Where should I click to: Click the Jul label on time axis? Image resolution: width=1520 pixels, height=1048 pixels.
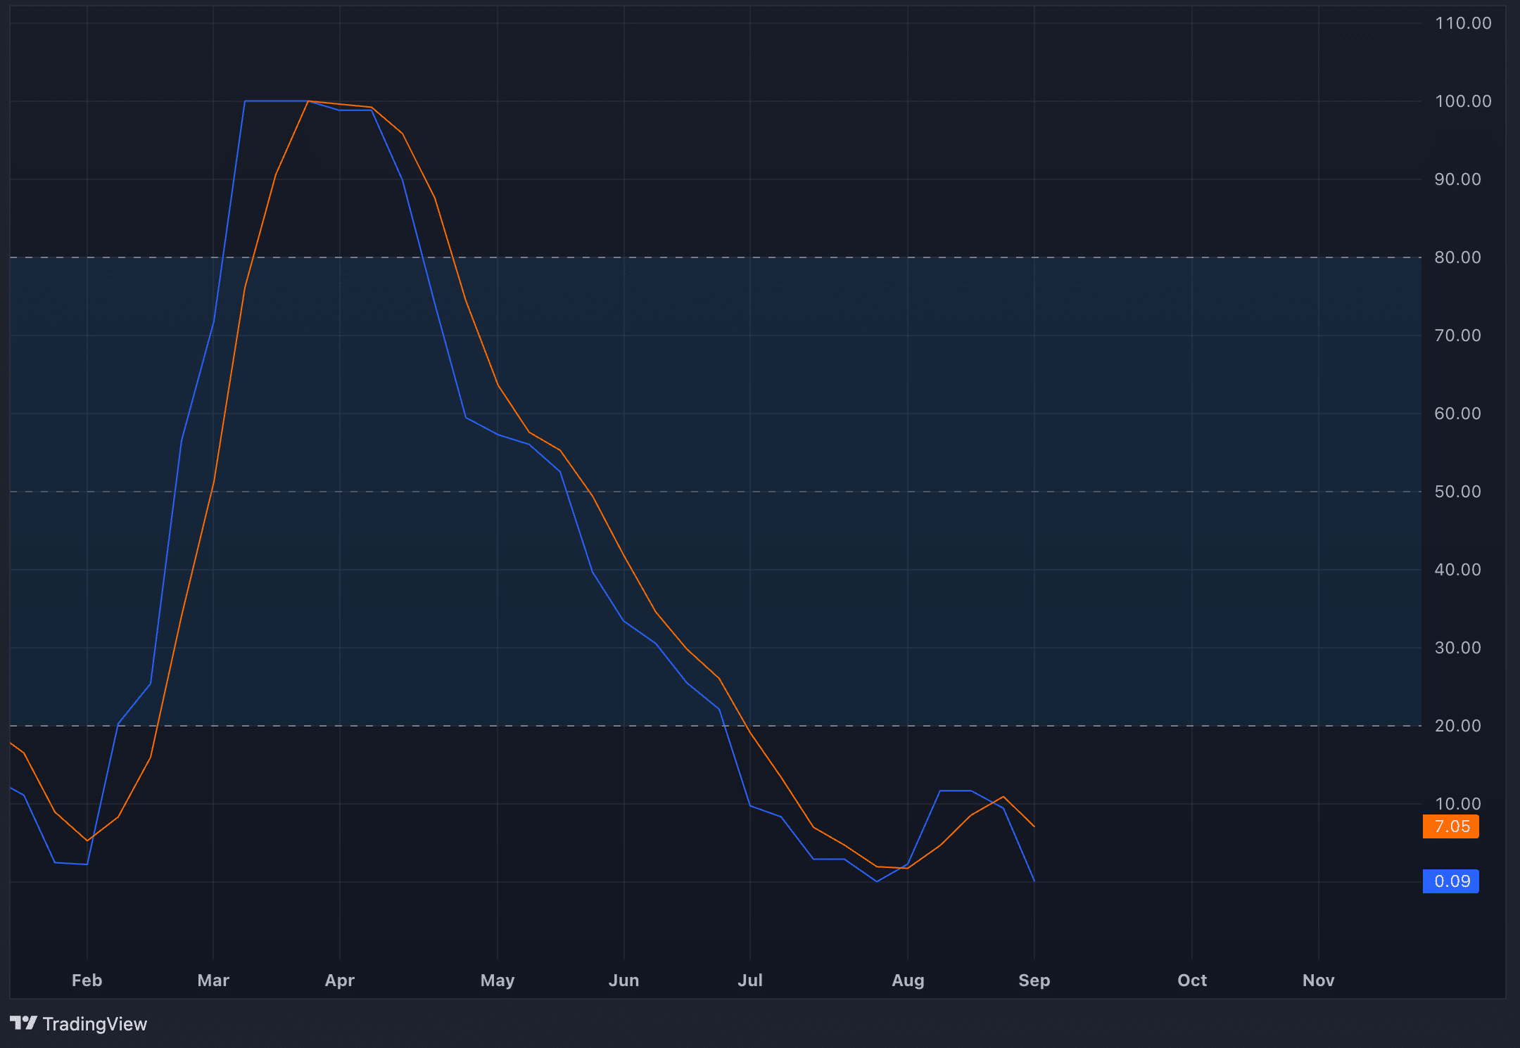(x=750, y=980)
